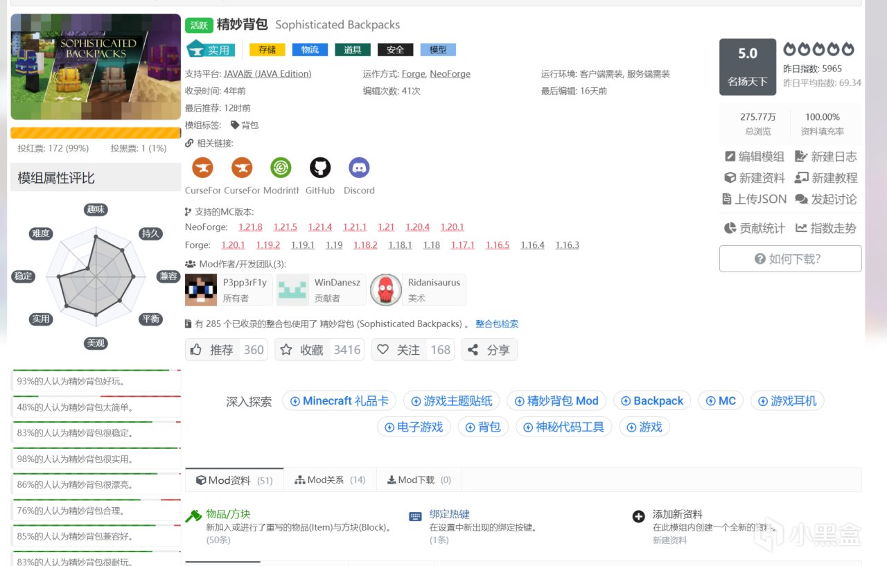Click the 添加新资料 plus icon

tap(639, 517)
